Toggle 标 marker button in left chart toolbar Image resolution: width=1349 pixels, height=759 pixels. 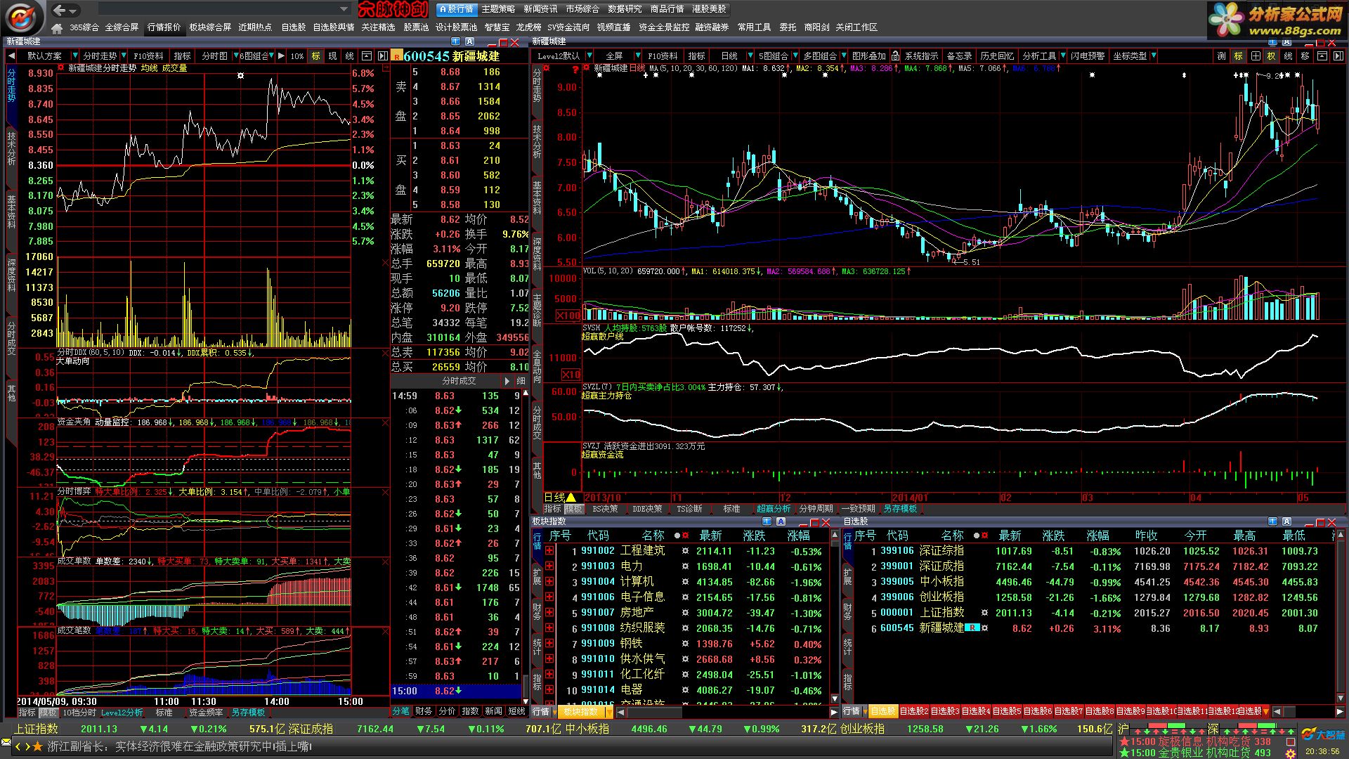315,56
